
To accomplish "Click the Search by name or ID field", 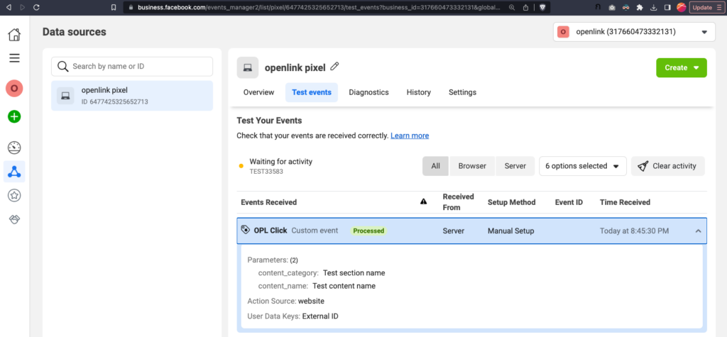I will (131, 66).
